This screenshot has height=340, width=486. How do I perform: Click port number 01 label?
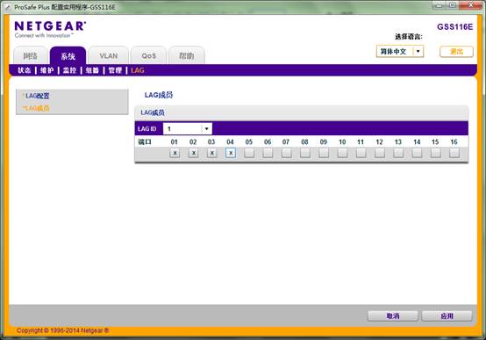click(175, 142)
